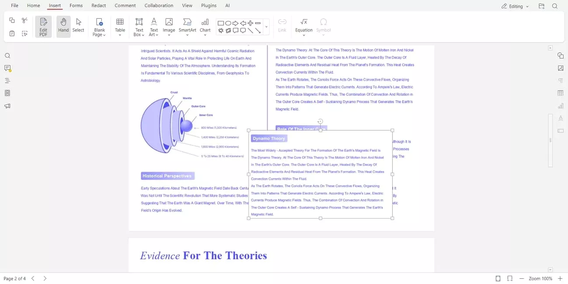Viewport: 568px width, 284px height.
Task: Open the Image panel icon on right sidebar
Action: tap(561, 68)
